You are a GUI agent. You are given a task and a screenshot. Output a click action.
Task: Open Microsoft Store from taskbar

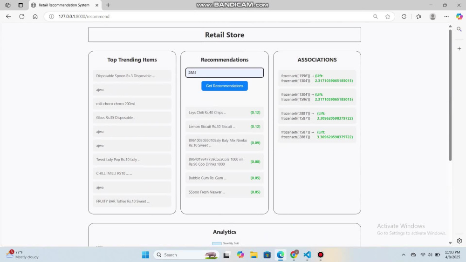(x=267, y=255)
